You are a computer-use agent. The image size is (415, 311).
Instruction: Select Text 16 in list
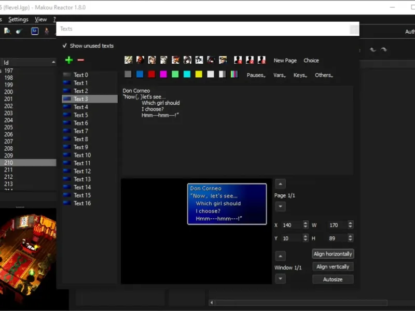[90, 203]
